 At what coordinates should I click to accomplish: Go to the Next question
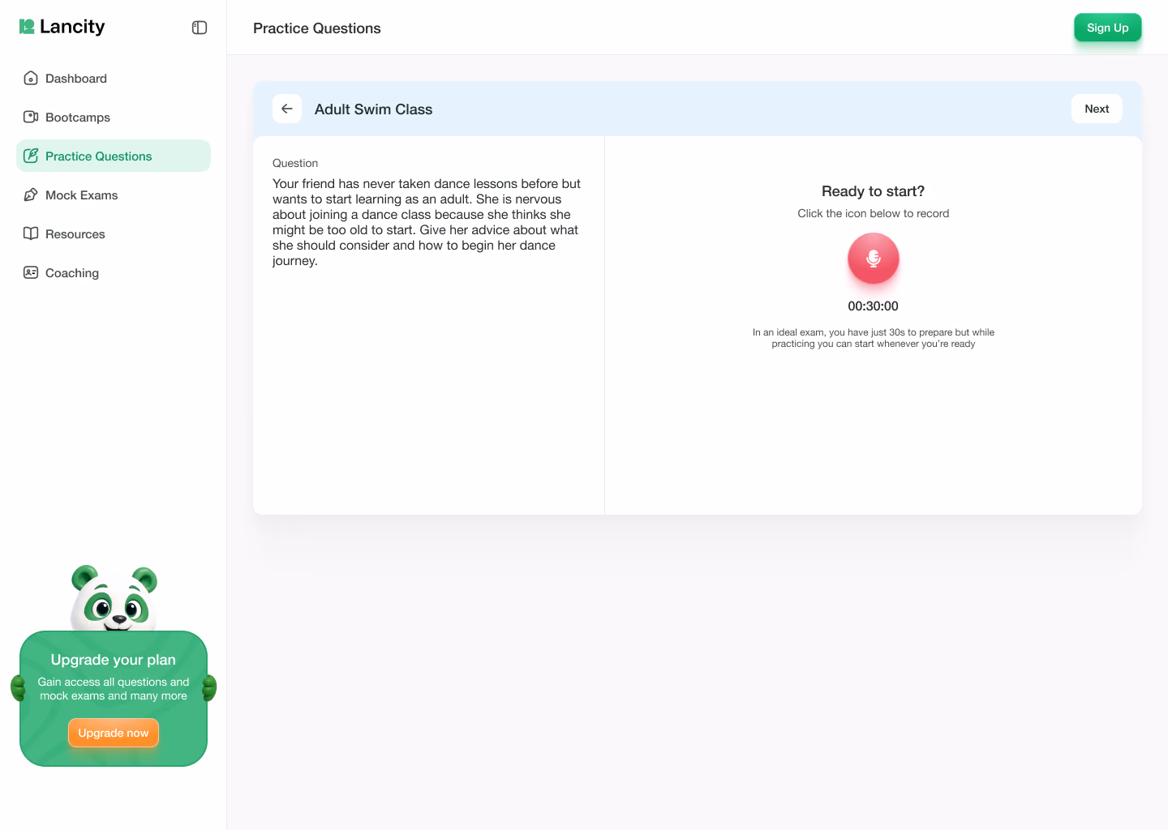coord(1097,109)
